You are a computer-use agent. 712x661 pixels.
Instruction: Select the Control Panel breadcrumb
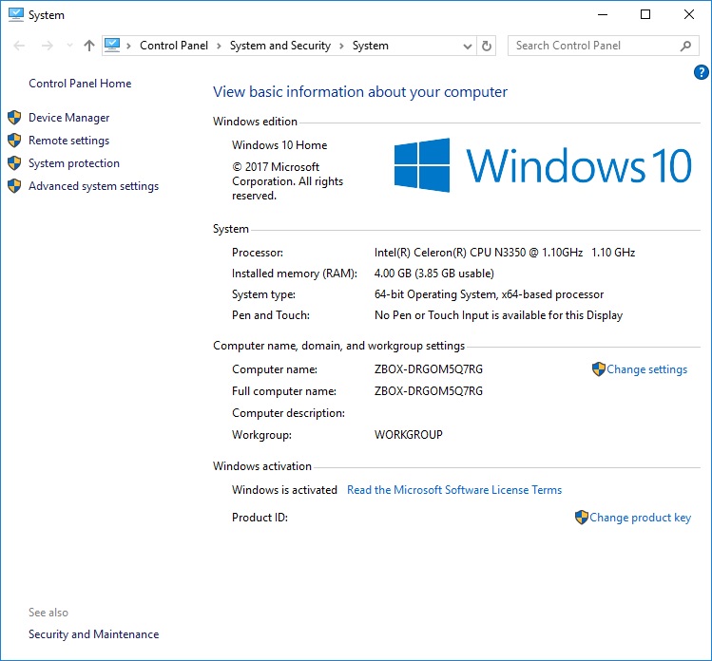(174, 46)
